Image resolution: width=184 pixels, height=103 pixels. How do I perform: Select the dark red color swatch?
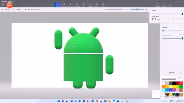pos(177,83)
